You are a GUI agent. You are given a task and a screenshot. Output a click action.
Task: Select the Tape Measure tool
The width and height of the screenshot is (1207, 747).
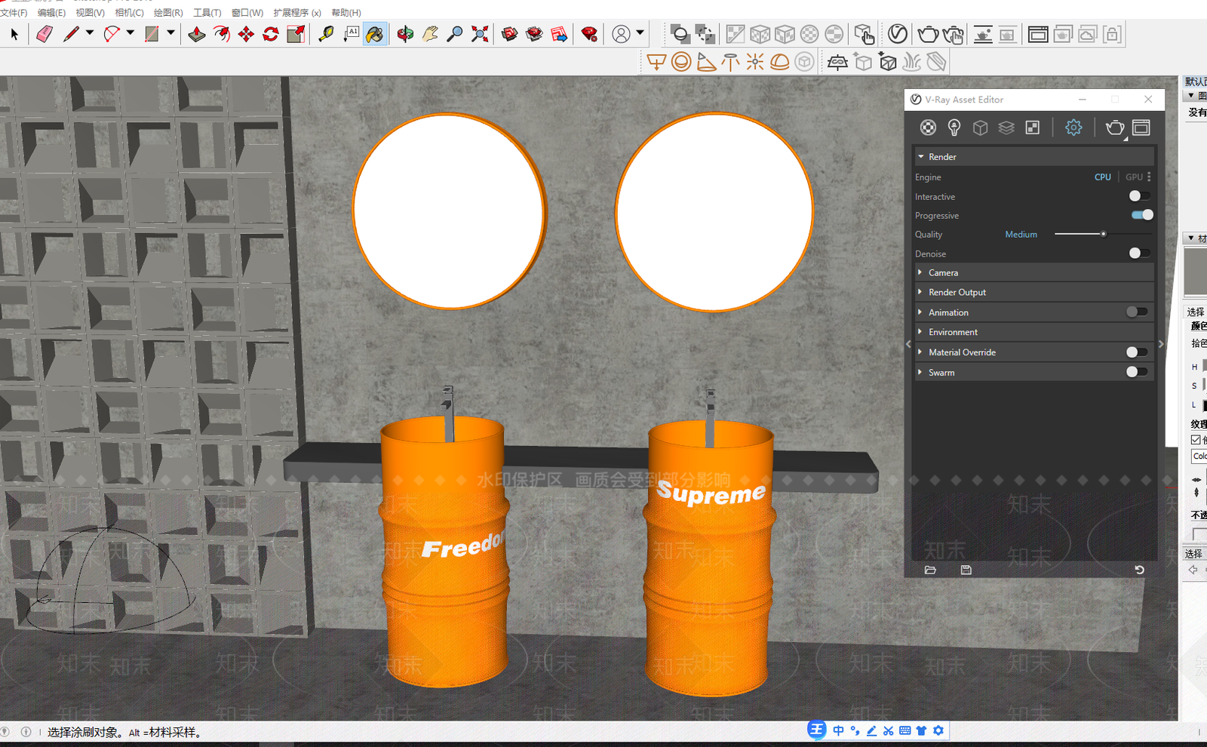pos(326,34)
